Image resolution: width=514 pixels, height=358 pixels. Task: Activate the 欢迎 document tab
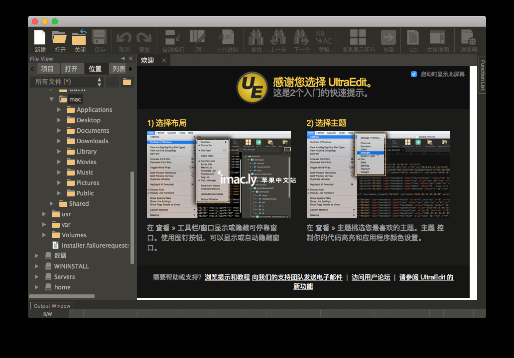[147, 61]
